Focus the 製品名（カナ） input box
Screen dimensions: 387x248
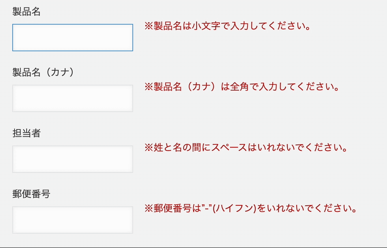[72, 98]
